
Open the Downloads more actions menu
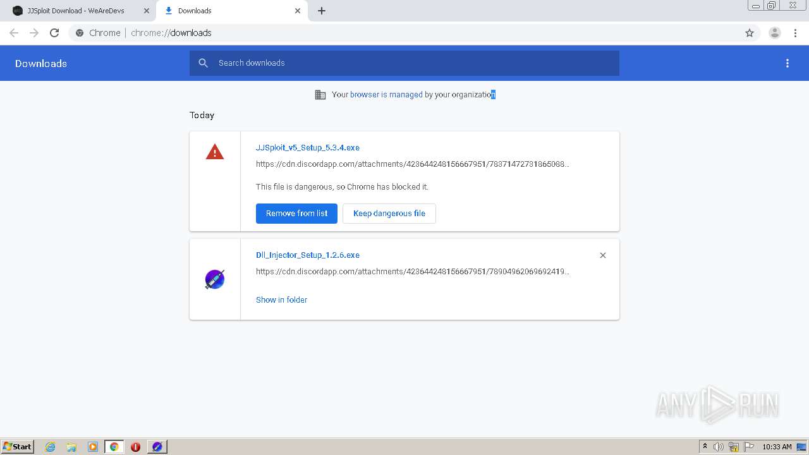[788, 63]
